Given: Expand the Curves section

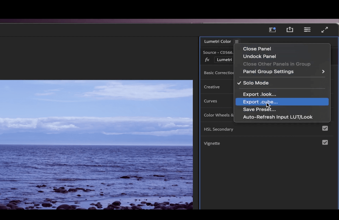Looking at the screenshot, I should pos(210,101).
